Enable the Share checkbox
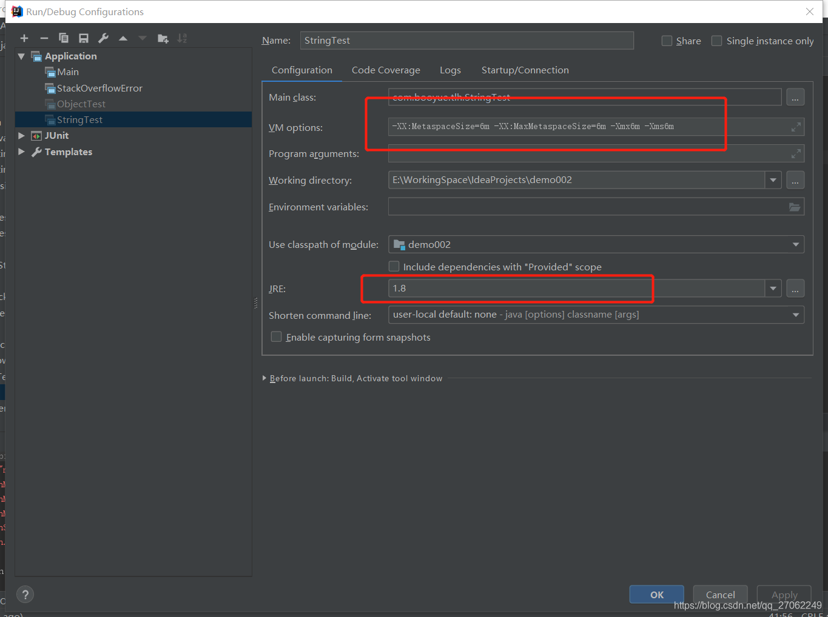 coord(667,41)
